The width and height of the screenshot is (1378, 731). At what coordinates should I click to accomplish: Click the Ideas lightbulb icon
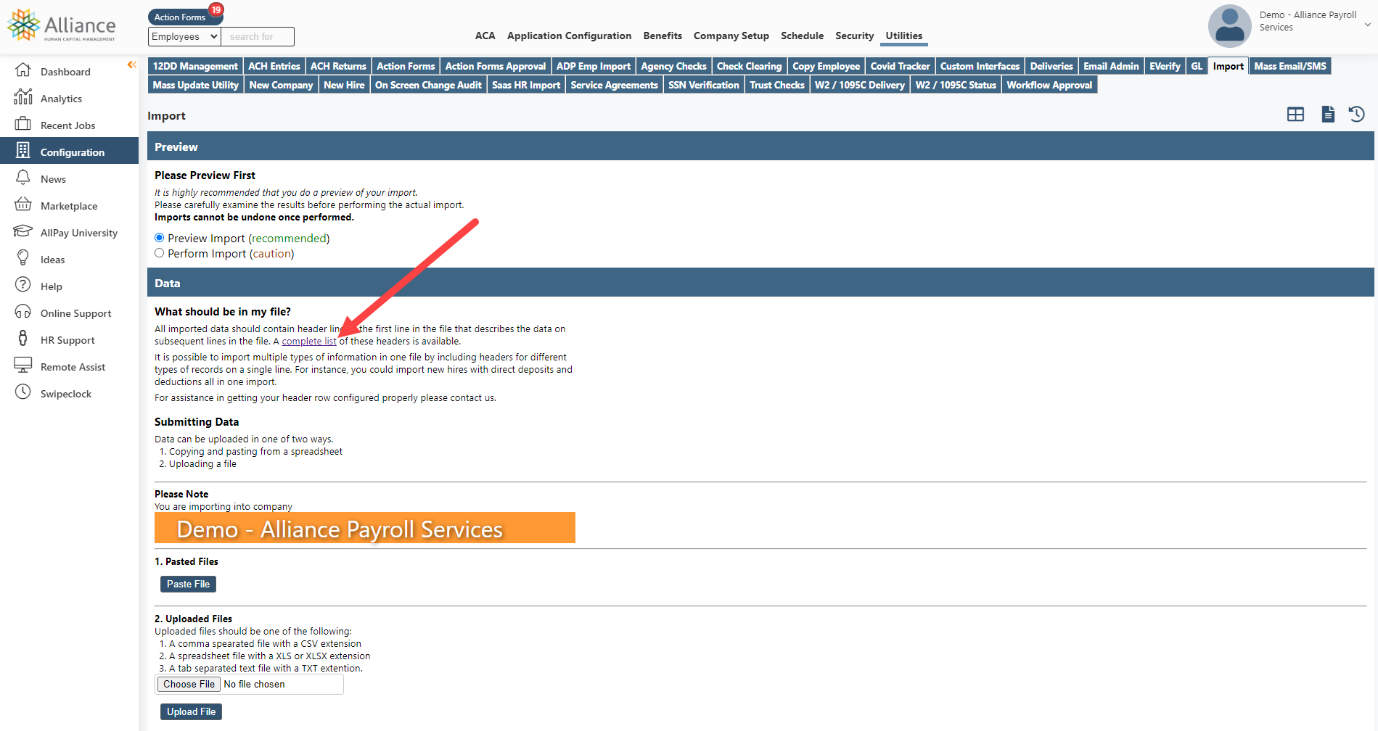click(x=23, y=258)
